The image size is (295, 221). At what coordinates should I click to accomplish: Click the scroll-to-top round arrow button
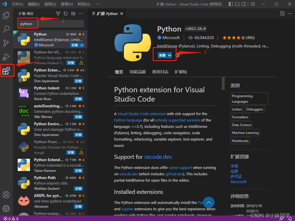click(x=209, y=202)
